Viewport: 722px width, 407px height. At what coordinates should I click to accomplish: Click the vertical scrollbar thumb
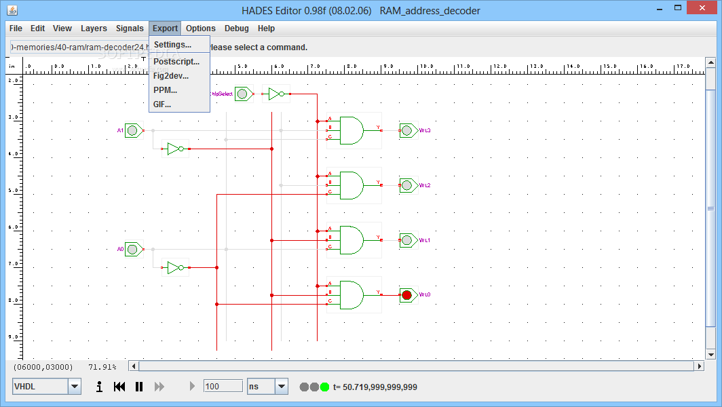coord(710,208)
